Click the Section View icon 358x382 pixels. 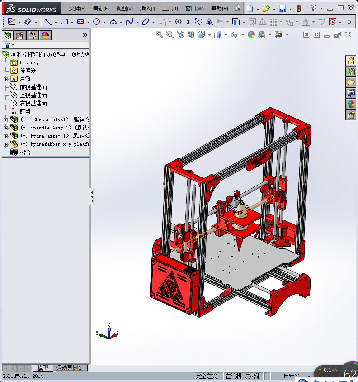[191, 34]
